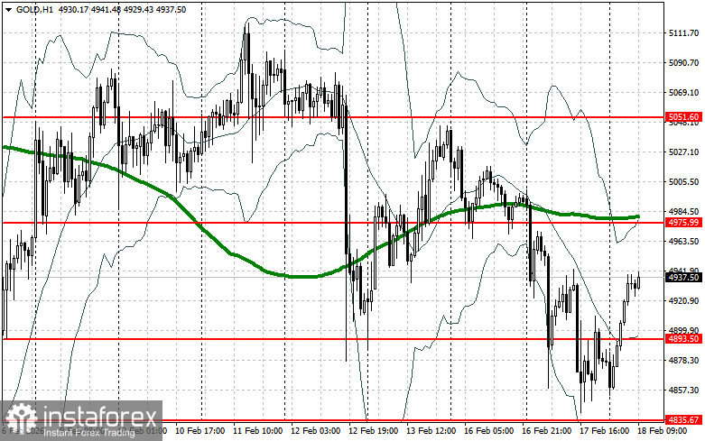Click the 4857.30 price axis value
Image resolution: width=705 pixels, height=441 pixels.
[684, 390]
